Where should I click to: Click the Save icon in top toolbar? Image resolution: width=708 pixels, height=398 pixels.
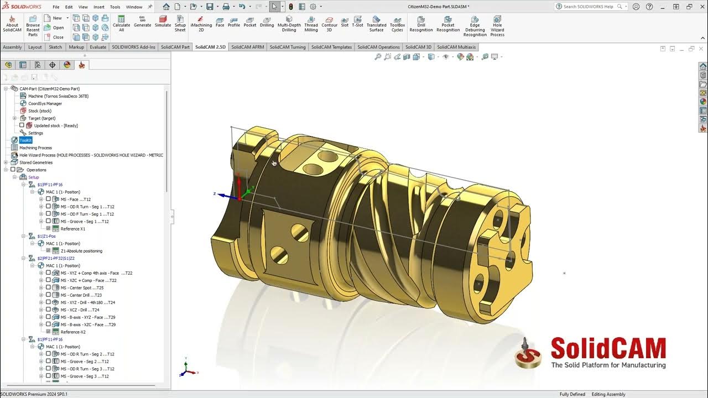point(210,7)
